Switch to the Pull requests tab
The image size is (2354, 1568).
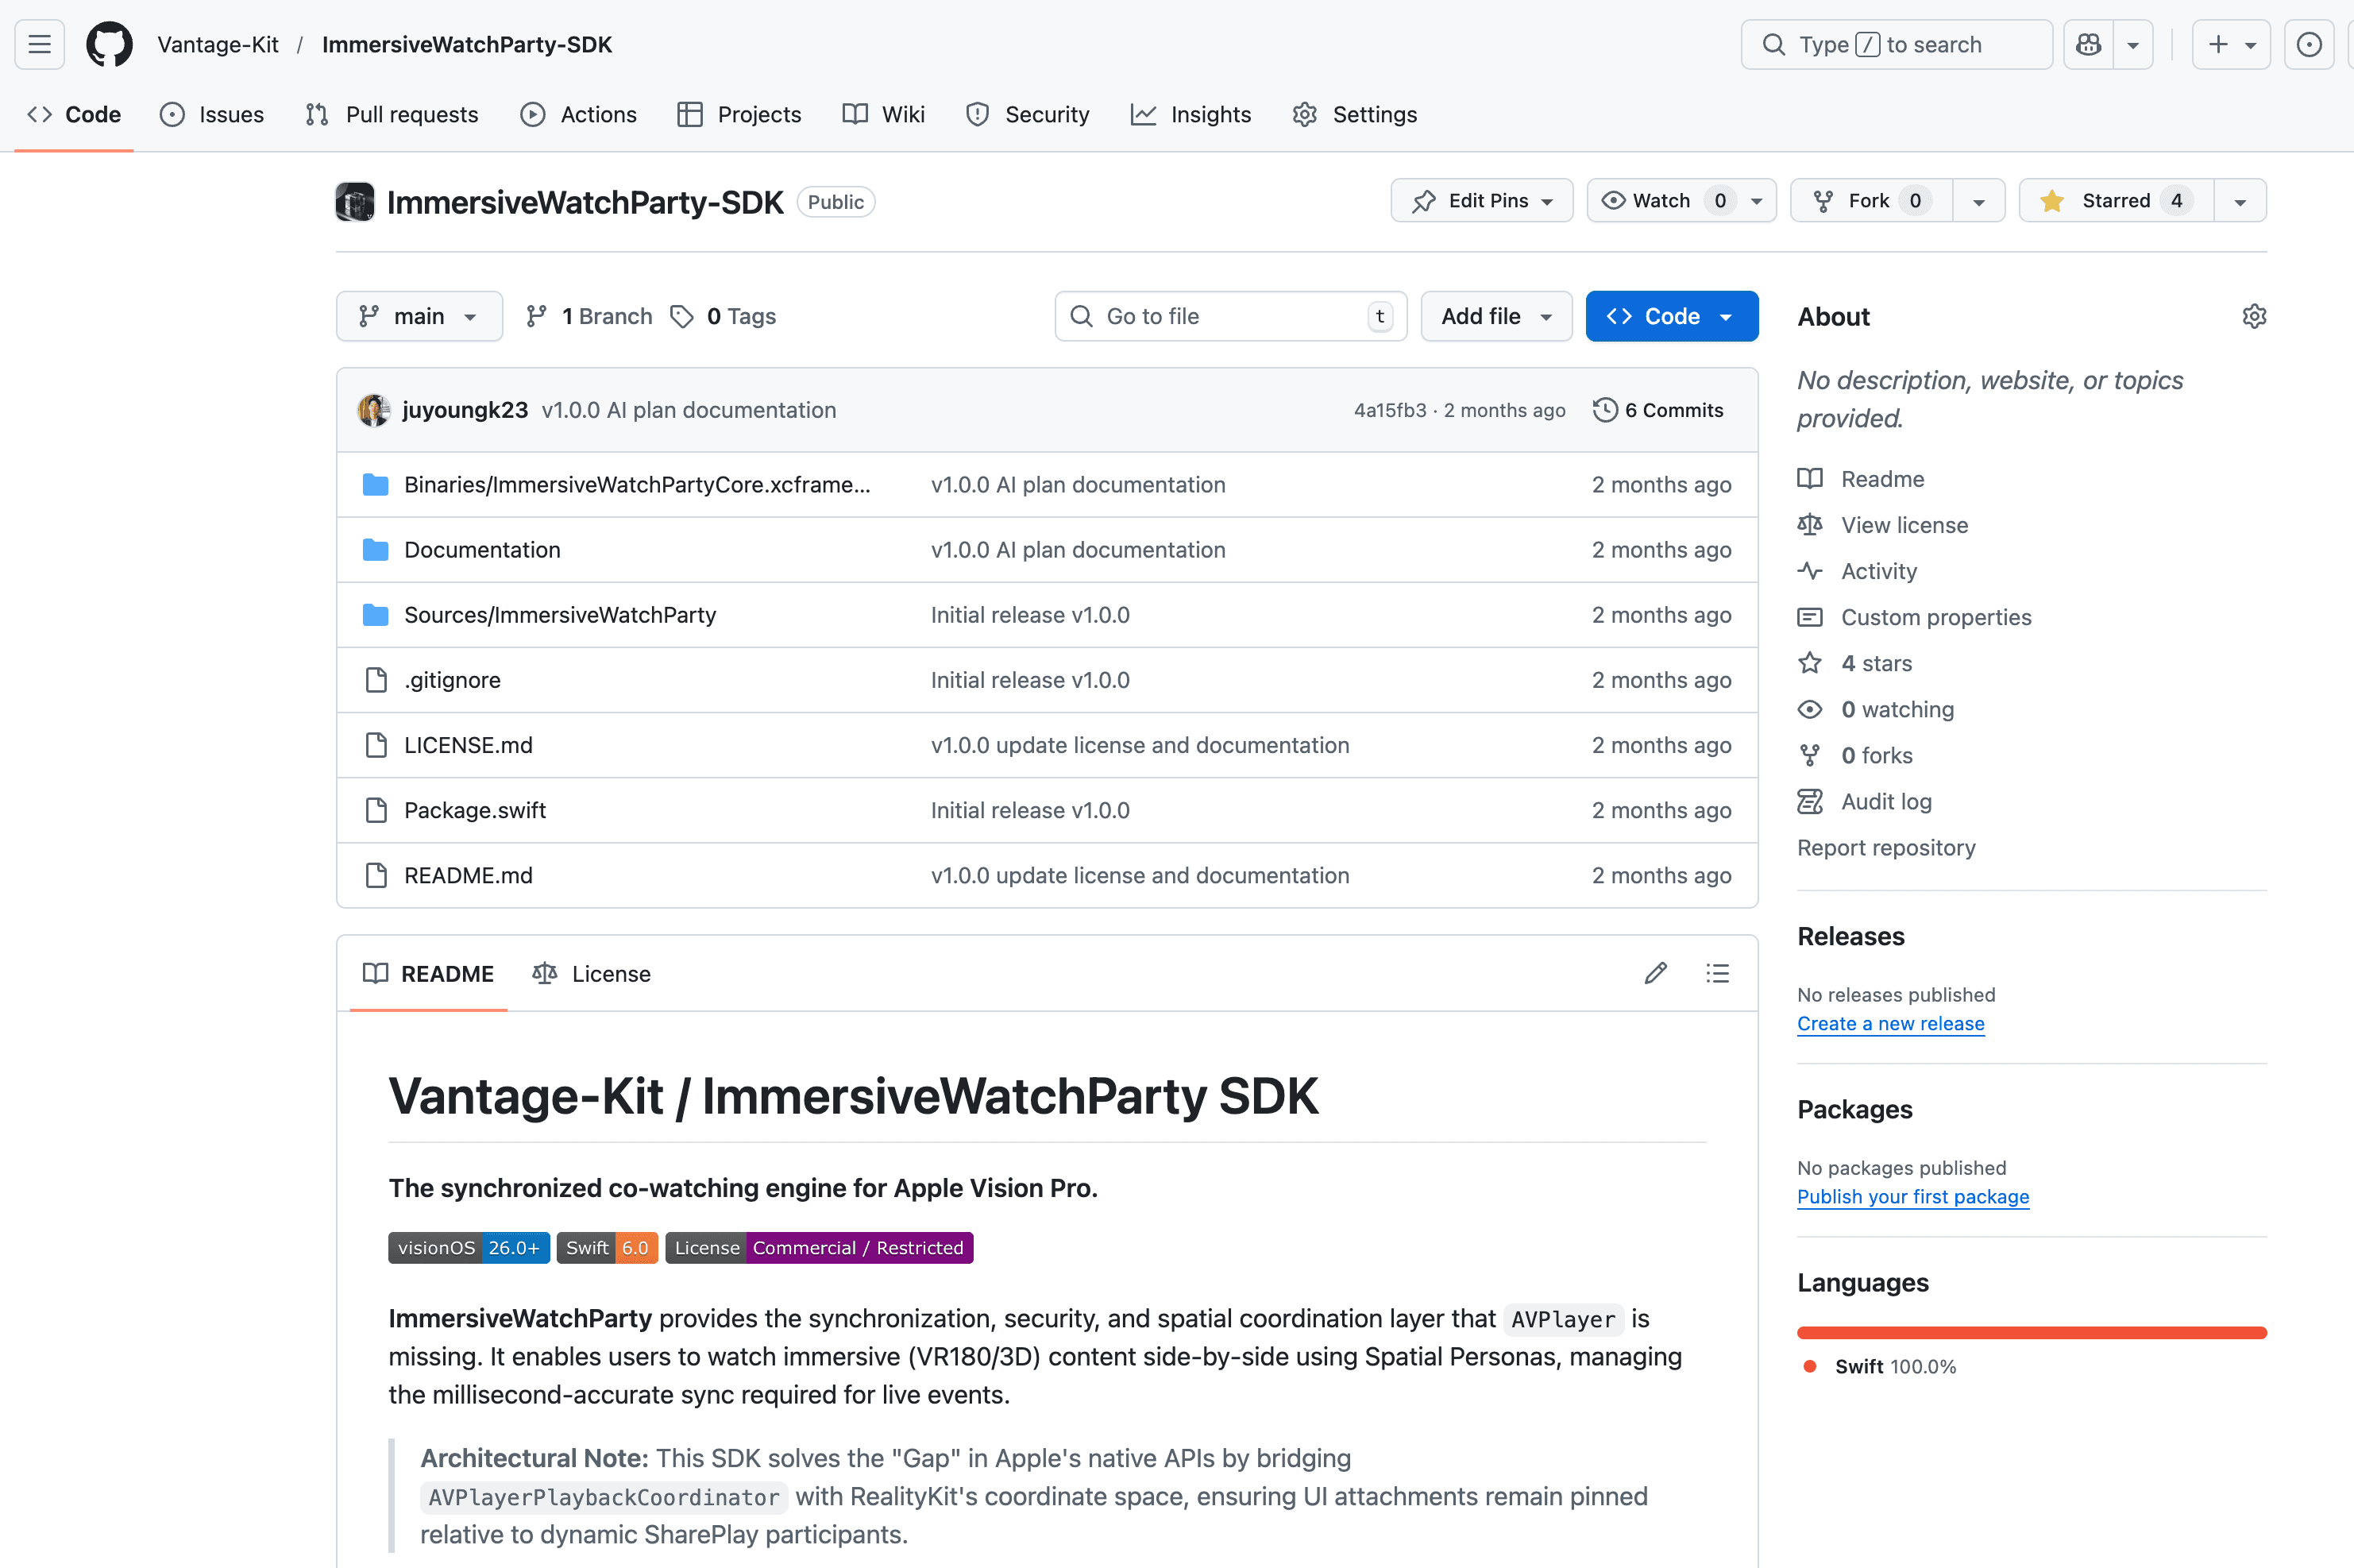pos(392,114)
